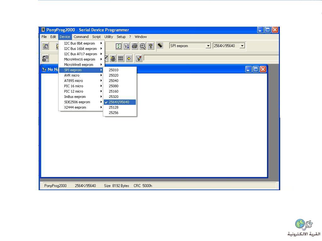Open the ? help menu

[x=130, y=37]
